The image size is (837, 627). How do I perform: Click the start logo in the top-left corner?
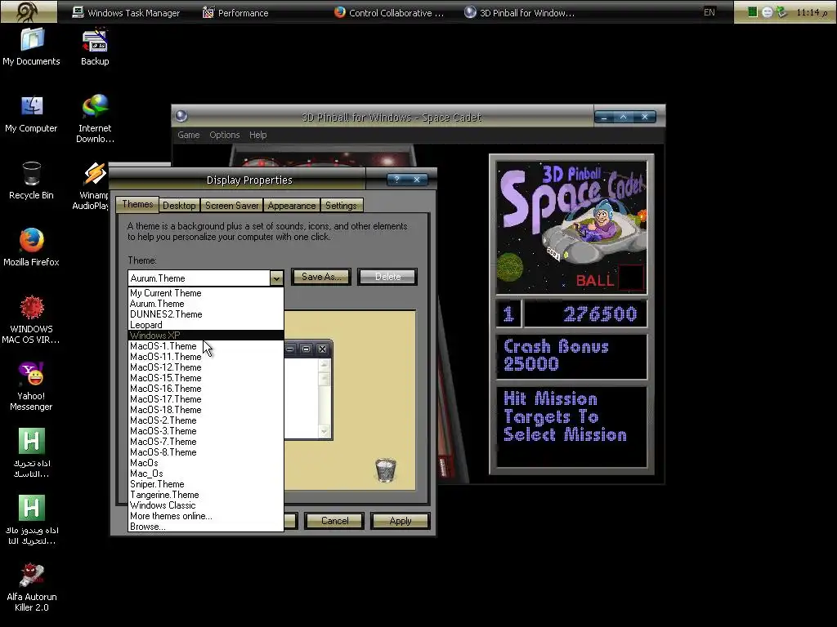[x=29, y=11]
